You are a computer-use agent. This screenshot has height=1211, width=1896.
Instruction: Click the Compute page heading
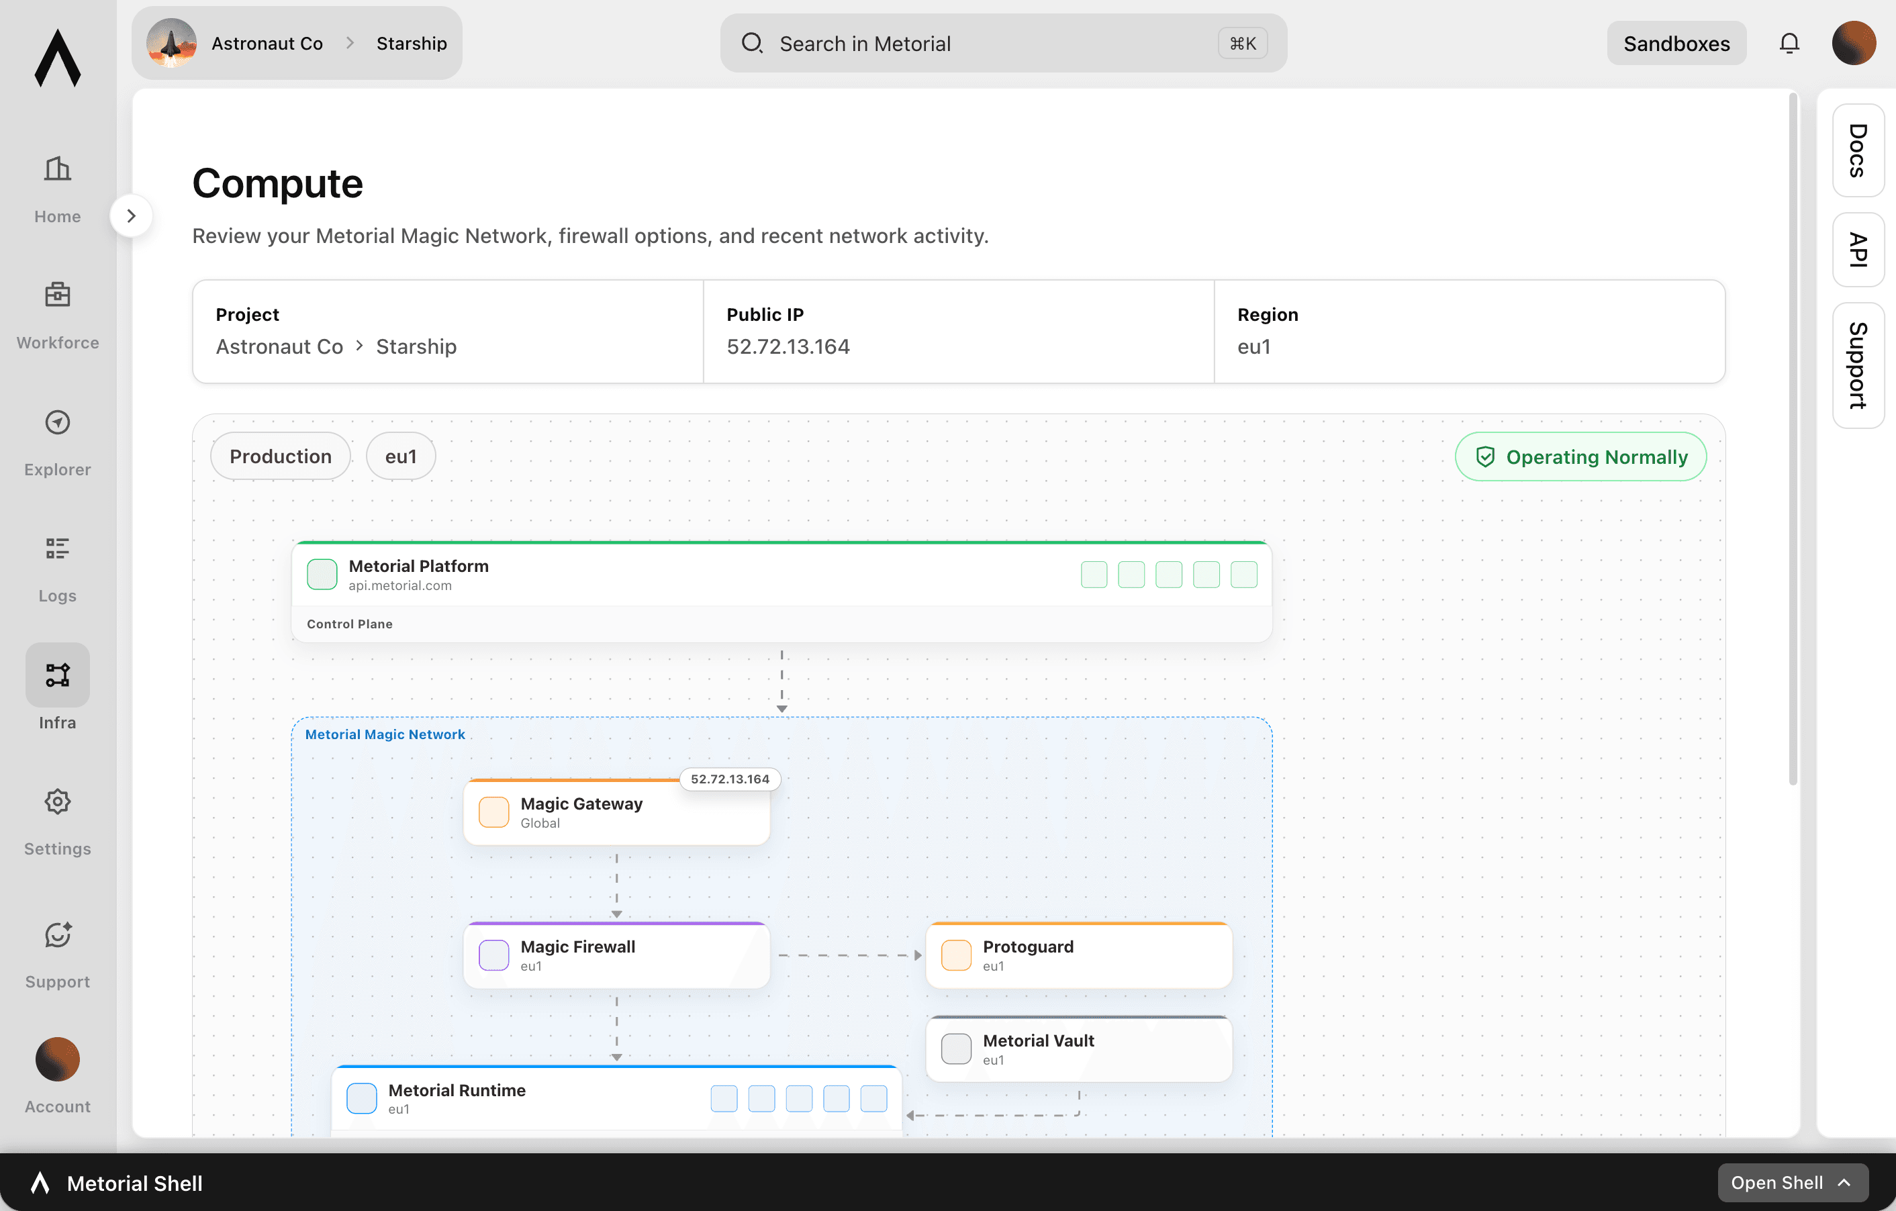[x=277, y=183]
